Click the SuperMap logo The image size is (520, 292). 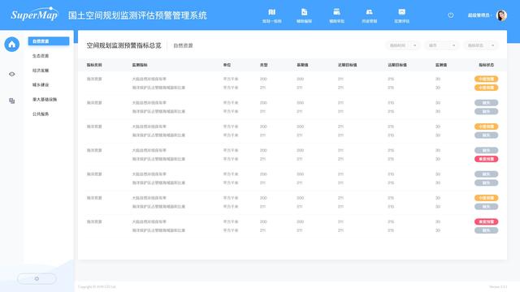pyautogui.click(x=34, y=15)
